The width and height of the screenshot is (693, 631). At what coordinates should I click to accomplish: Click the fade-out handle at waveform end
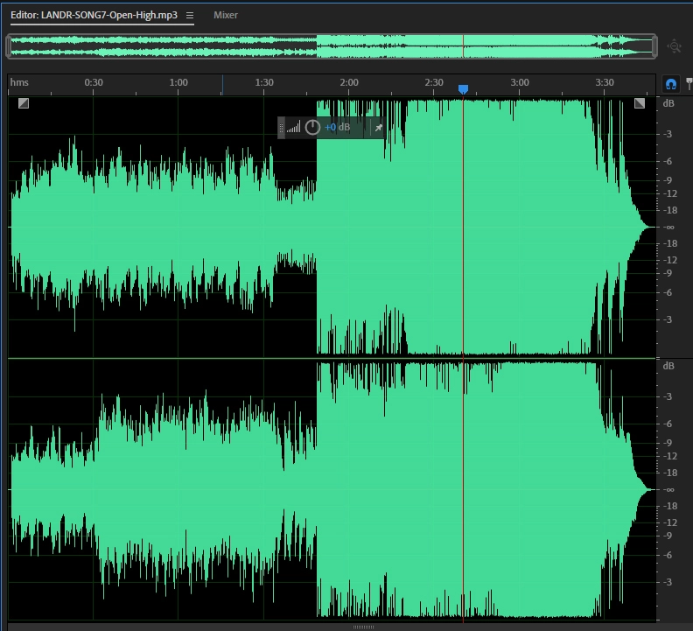pyautogui.click(x=640, y=103)
